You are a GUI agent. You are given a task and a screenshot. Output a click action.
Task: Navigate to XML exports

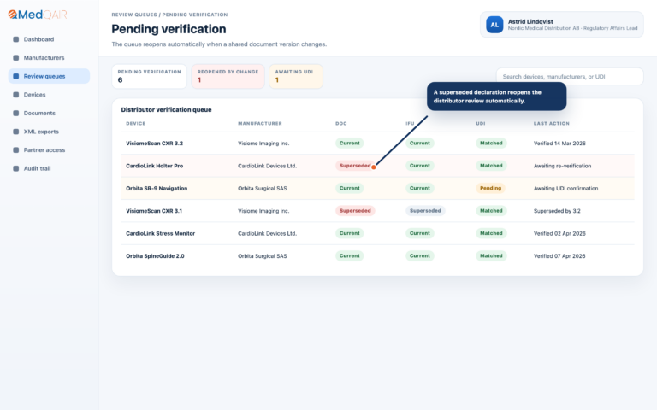tap(49, 132)
